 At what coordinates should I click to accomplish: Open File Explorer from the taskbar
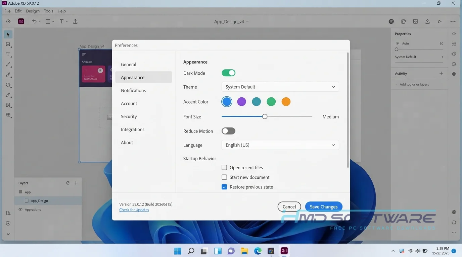244,251
